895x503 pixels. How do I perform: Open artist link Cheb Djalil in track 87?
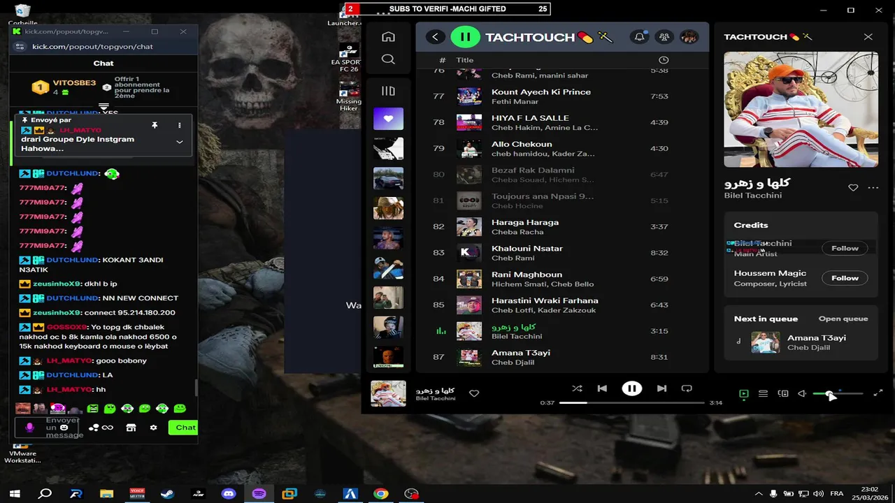(513, 363)
